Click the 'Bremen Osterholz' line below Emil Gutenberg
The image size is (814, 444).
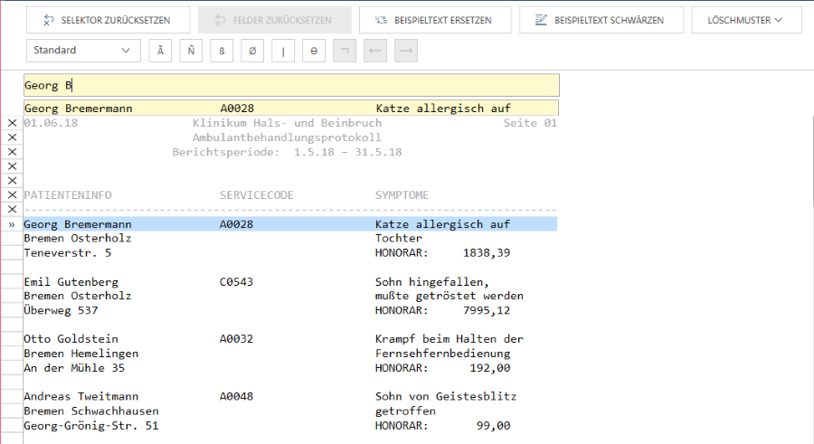click(78, 296)
